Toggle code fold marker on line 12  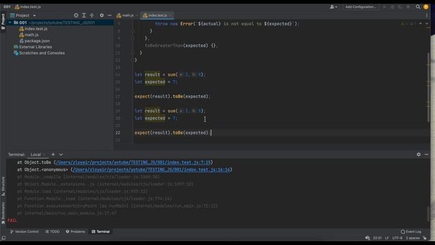pyautogui.click(x=133, y=60)
